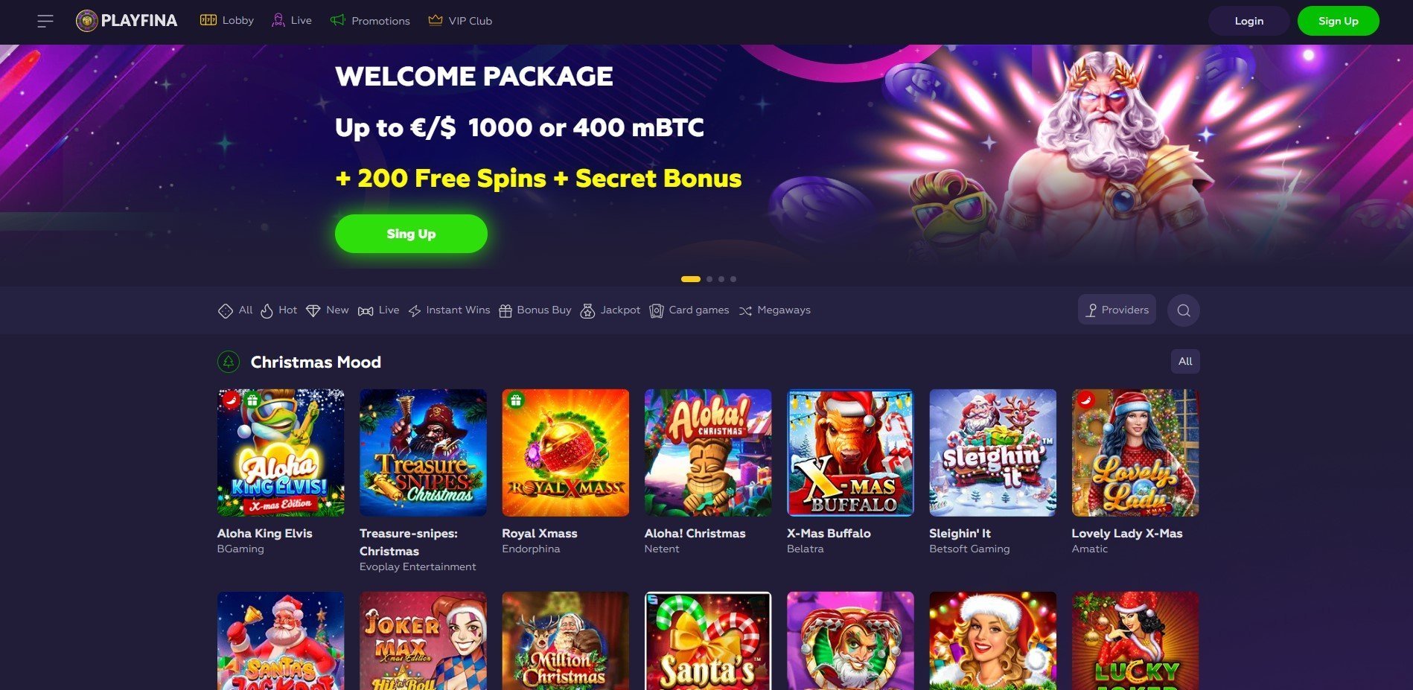Open the Providers dropdown
Image resolution: width=1413 pixels, height=690 pixels.
click(1117, 310)
